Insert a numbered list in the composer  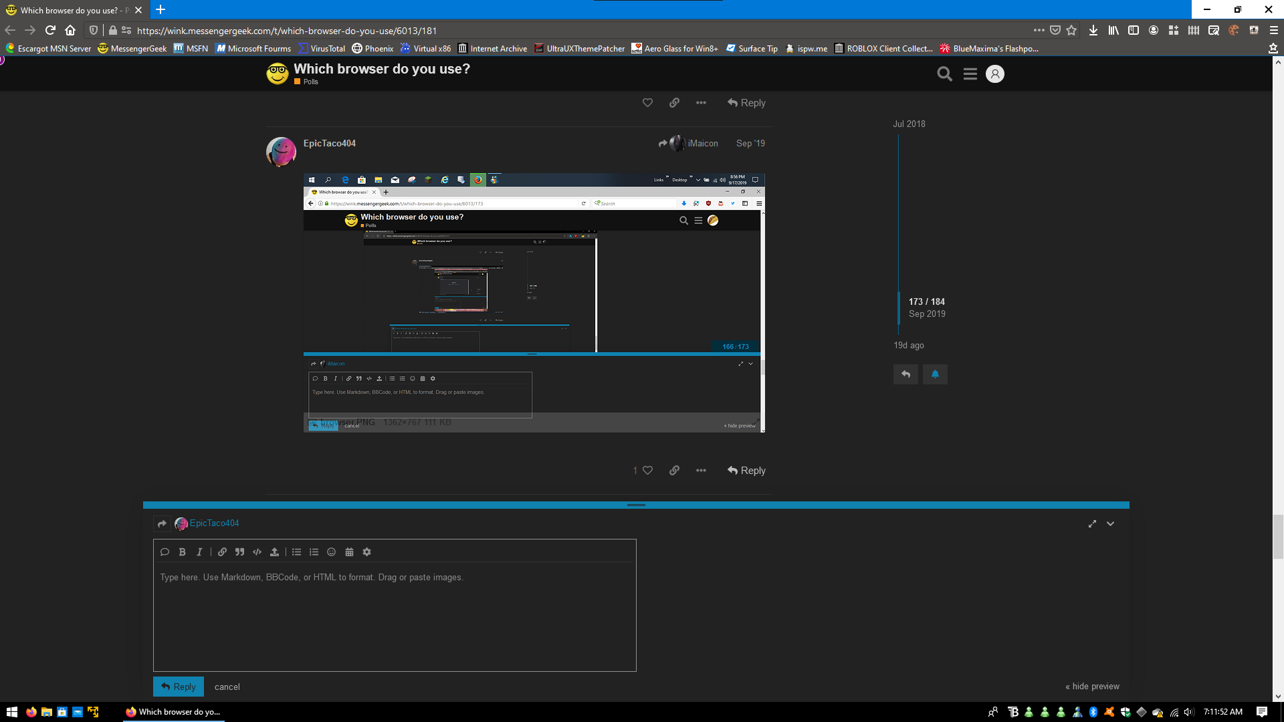click(x=314, y=552)
